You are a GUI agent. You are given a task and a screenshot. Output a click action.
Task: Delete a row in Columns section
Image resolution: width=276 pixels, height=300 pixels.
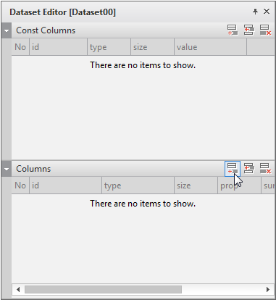(x=265, y=169)
